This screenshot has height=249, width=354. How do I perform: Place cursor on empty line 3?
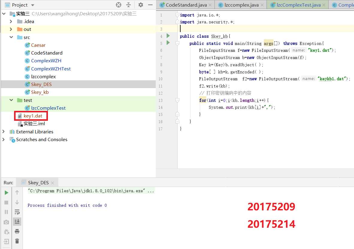click(266, 29)
